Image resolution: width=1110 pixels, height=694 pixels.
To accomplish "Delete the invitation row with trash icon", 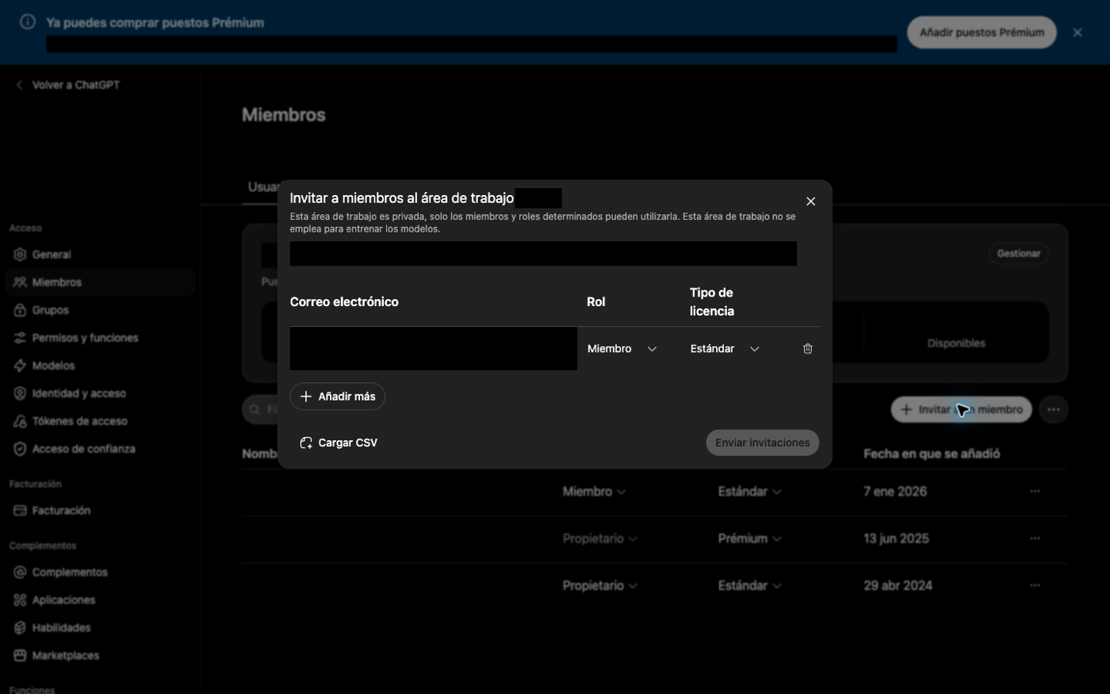I will pos(808,348).
